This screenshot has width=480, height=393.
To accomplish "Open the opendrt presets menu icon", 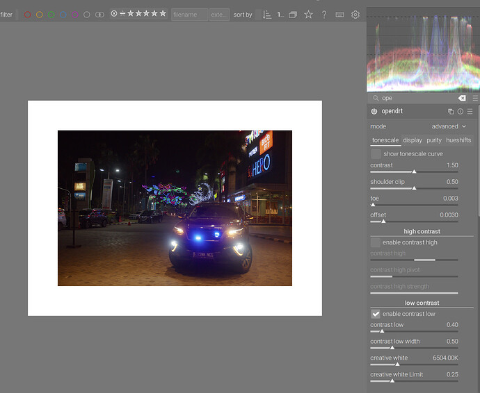I will [x=470, y=111].
